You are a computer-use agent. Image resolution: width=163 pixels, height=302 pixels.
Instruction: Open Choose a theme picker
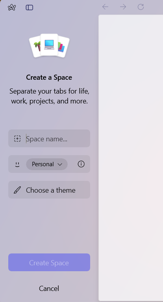click(49, 190)
